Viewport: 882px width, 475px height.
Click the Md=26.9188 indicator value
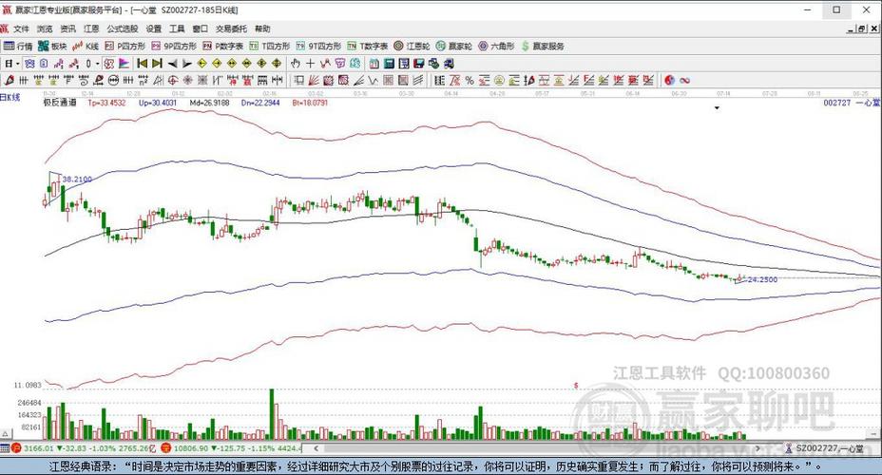pyautogui.click(x=210, y=103)
